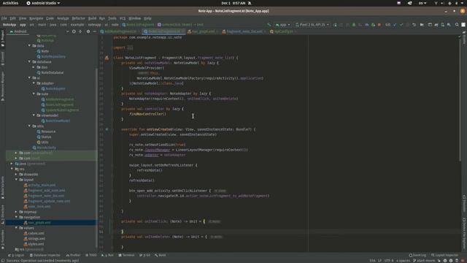Click the Undo/Rollback arrow toolbar icon
The height and width of the screenshot is (263, 467).
click(414, 25)
